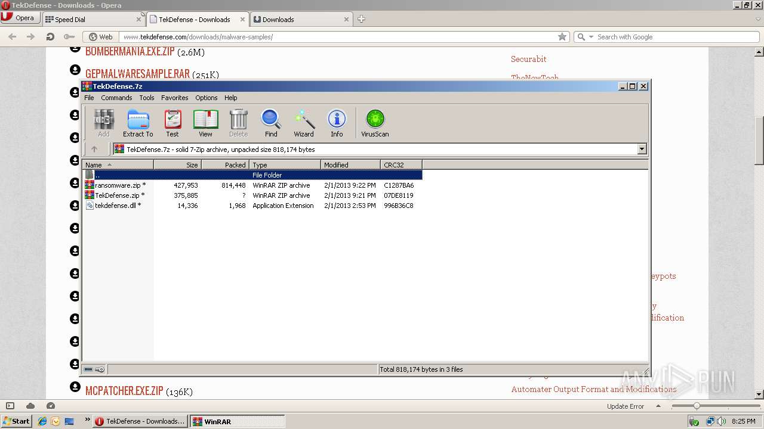The image size is (764, 429).
Task: Click the Opera back arrow
Action: point(12,36)
